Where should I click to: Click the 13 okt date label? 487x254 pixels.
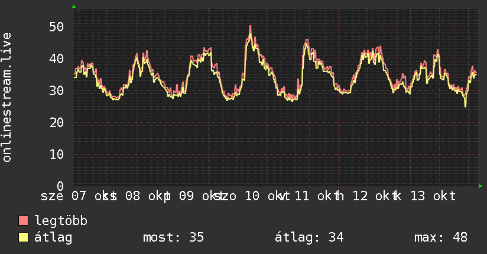[x=433, y=196]
